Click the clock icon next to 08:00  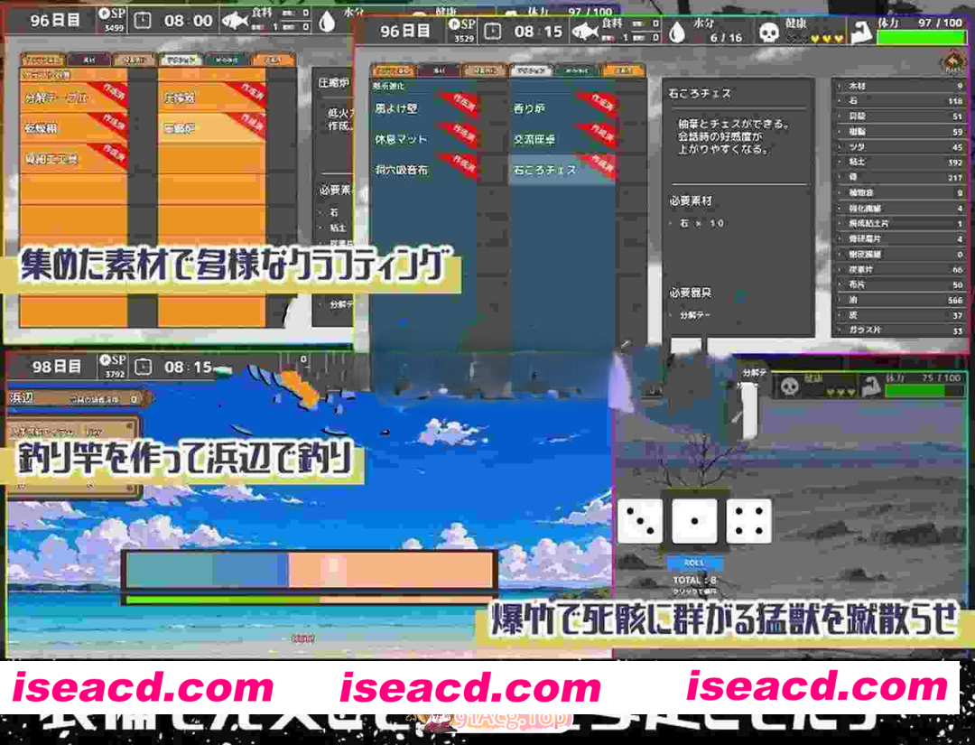click(x=144, y=21)
